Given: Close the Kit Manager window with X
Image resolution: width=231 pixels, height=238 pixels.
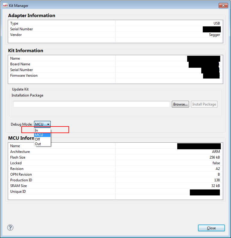Looking at the screenshot, I should [x=223, y=5].
